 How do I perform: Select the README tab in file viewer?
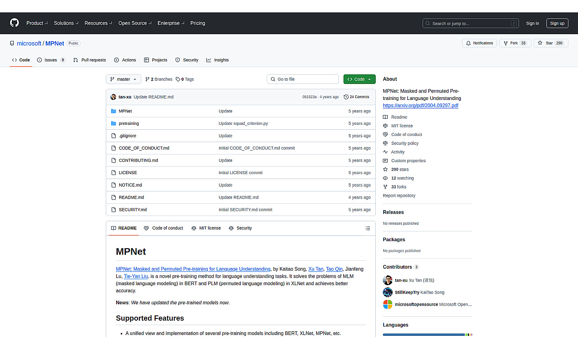click(x=124, y=228)
